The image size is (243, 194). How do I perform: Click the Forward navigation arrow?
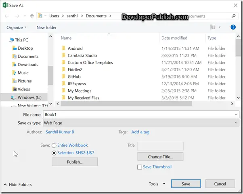click(17, 16)
